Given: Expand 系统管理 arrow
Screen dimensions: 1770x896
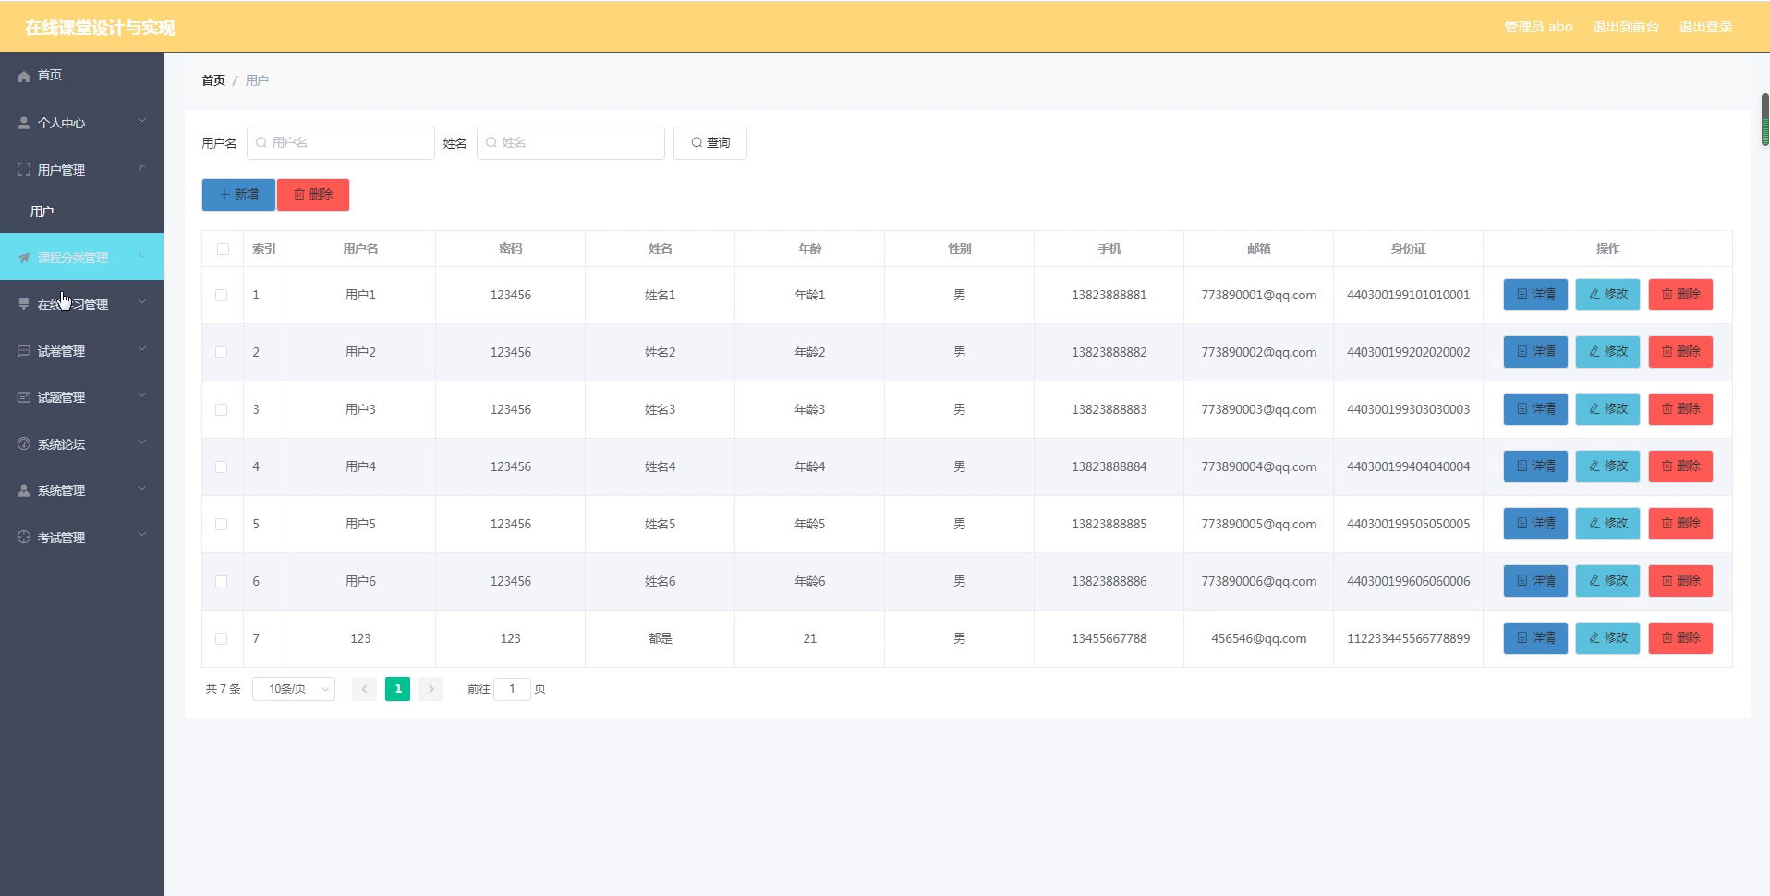Looking at the screenshot, I should tap(142, 489).
